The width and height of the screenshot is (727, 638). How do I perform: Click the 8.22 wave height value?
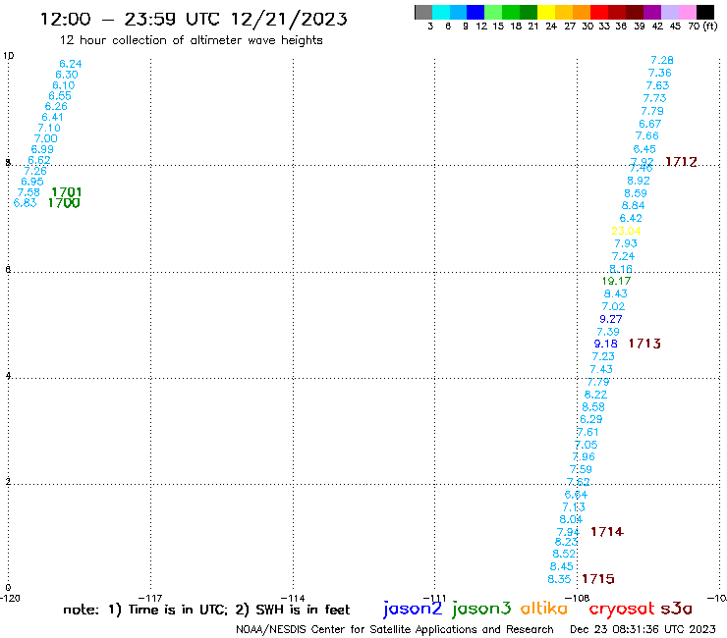pyautogui.click(x=595, y=395)
